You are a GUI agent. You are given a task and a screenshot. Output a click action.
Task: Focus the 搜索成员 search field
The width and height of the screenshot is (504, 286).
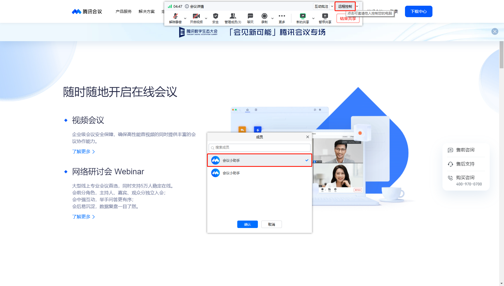[260, 147]
